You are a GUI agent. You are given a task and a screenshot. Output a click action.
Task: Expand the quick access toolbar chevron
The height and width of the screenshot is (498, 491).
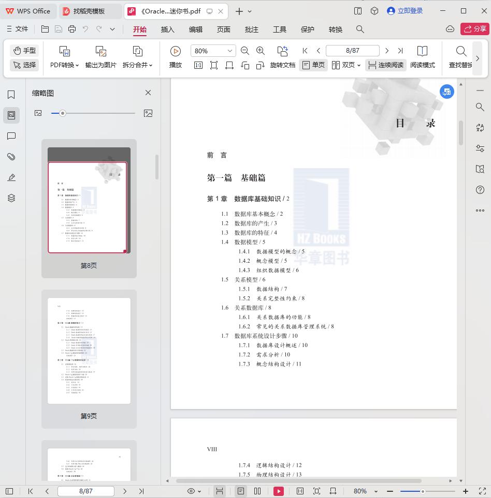(x=112, y=29)
